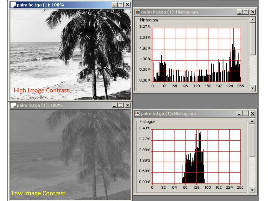
Task: Maximize the palm hc.tga image window
Action: point(121,5)
